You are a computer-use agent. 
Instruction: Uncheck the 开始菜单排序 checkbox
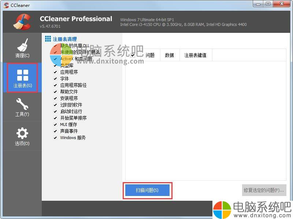tap(55, 118)
